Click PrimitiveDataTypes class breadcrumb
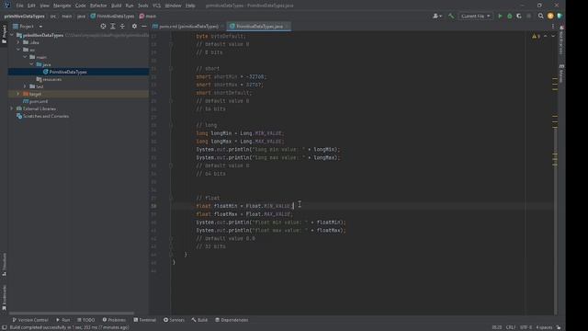 (x=112, y=17)
